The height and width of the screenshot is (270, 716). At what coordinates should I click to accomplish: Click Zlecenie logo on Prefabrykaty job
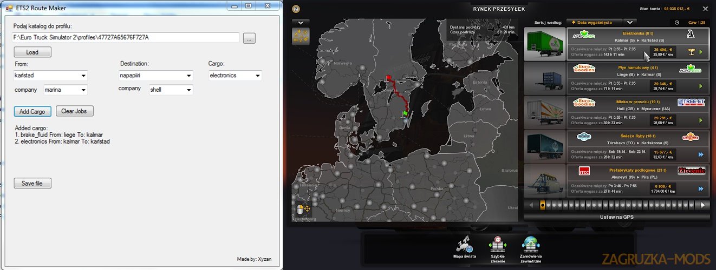tap(691, 171)
